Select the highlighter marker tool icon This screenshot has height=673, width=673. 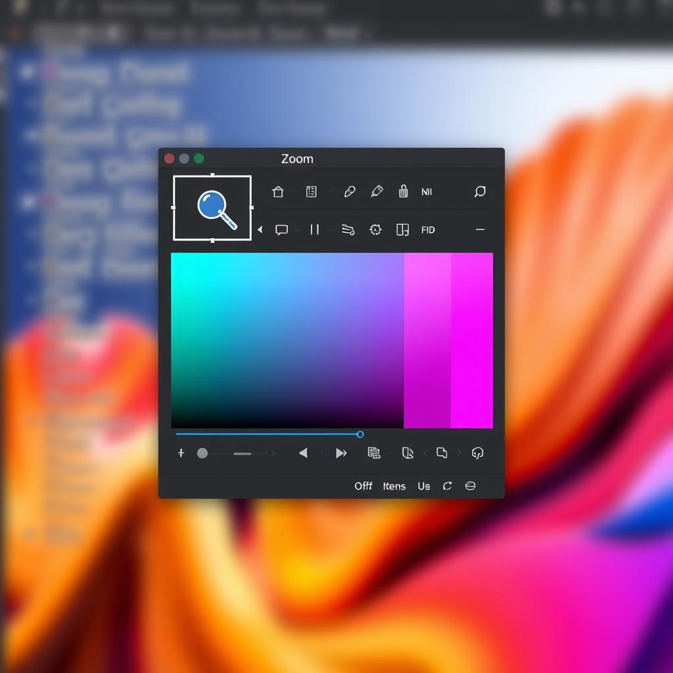coord(377,191)
